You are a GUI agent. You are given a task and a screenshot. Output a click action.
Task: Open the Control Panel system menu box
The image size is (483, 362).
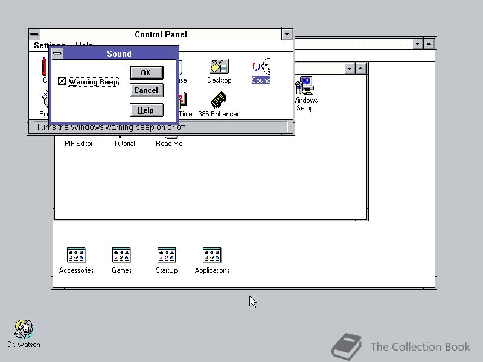click(x=34, y=34)
